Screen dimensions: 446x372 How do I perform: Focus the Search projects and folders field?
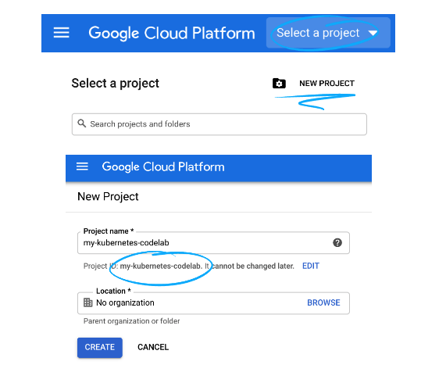[219, 124]
